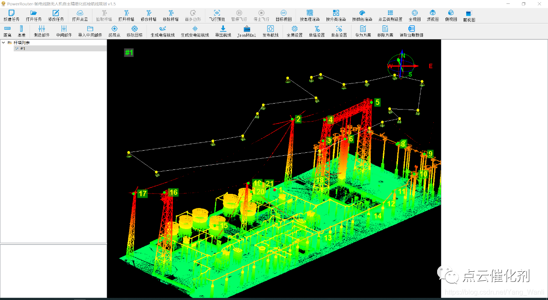This screenshot has width=548, height=300.
Task: Click waypoint marker 9
Action: tap(430, 154)
